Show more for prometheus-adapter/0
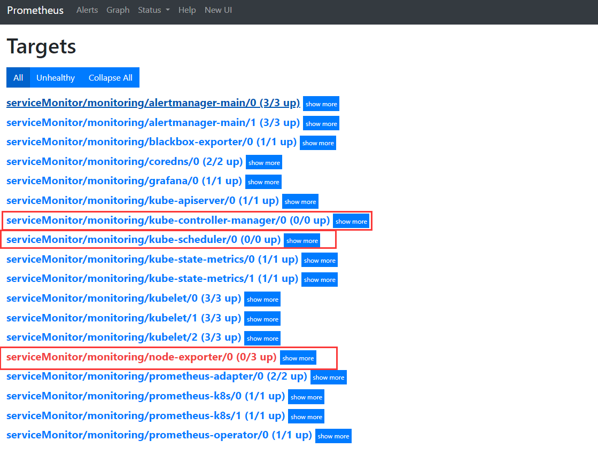 coord(328,378)
